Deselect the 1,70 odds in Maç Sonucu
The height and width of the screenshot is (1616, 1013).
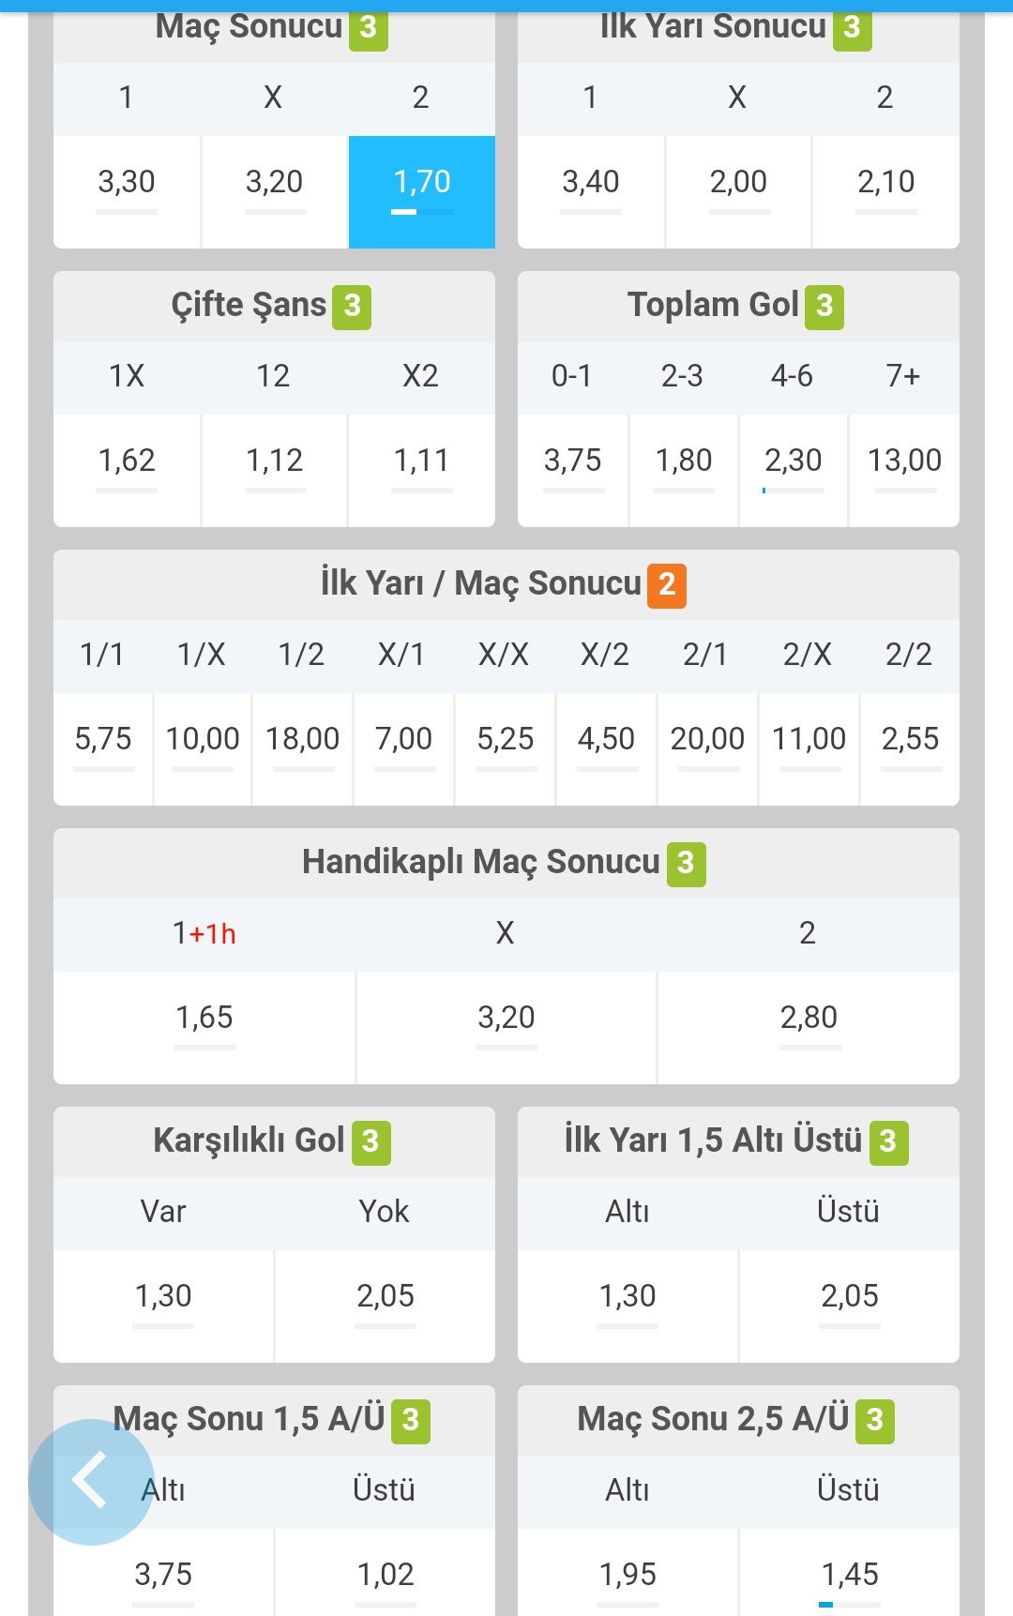(x=422, y=192)
